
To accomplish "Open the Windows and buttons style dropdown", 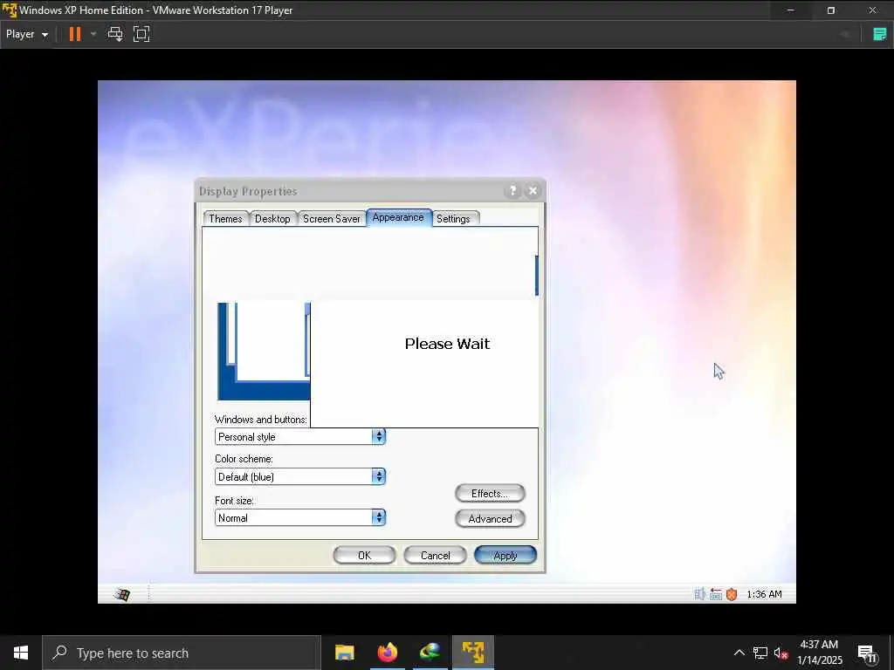I will point(300,437).
